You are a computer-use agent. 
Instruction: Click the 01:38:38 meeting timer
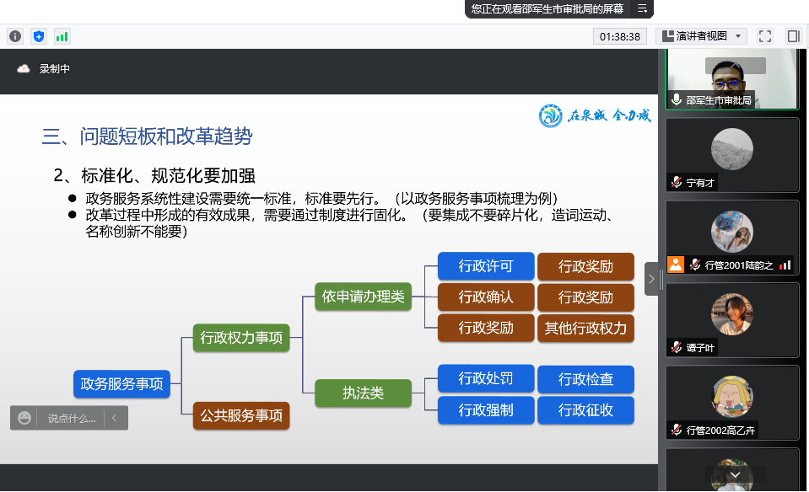pyautogui.click(x=621, y=36)
